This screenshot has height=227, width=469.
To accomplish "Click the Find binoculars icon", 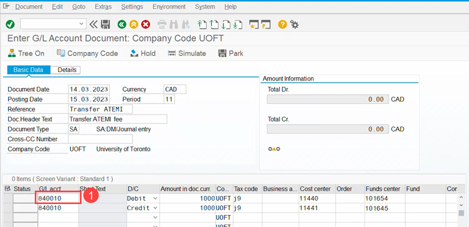I will 173,24.
